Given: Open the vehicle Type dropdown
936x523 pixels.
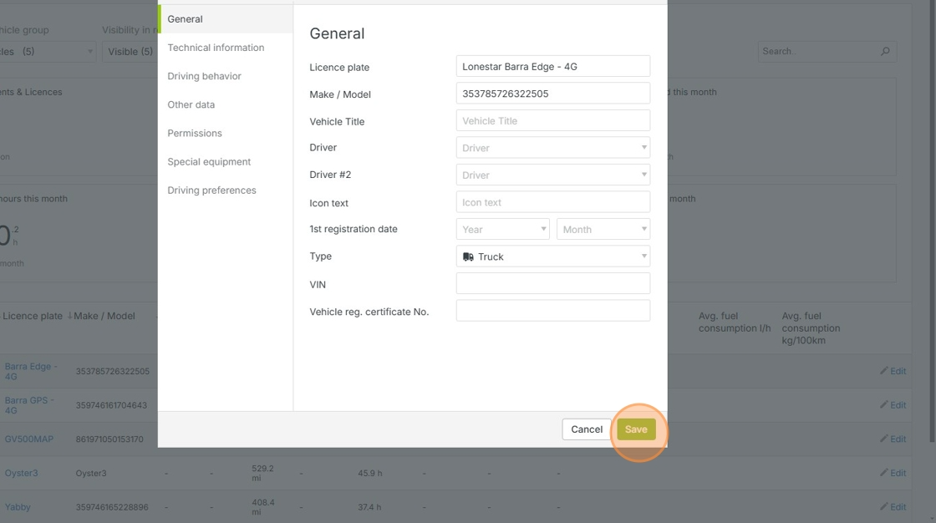Looking at the screenshot, I should click(x=552, y=256).
